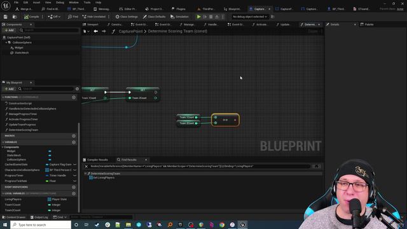Close the Details panel tab

[355, 24]
